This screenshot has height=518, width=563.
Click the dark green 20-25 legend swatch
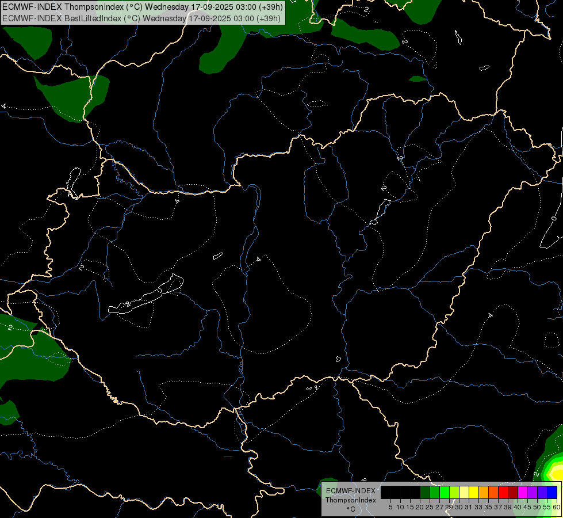coord(425,493)
